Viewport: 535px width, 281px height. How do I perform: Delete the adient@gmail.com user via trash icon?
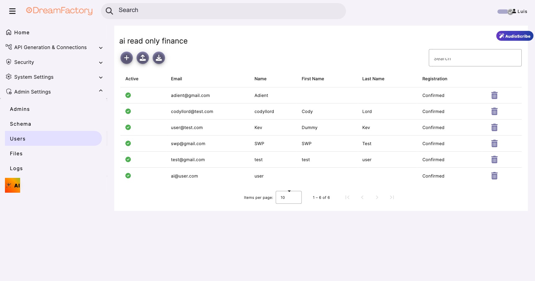494,95
